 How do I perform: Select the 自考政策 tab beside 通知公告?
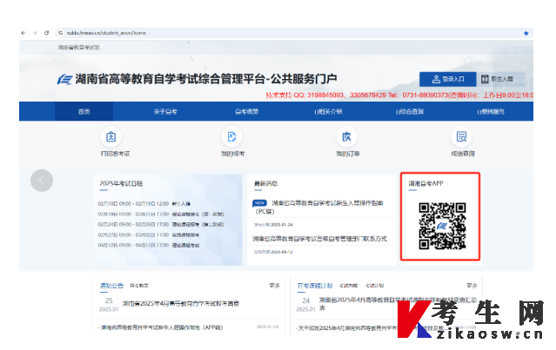(139, 286)
